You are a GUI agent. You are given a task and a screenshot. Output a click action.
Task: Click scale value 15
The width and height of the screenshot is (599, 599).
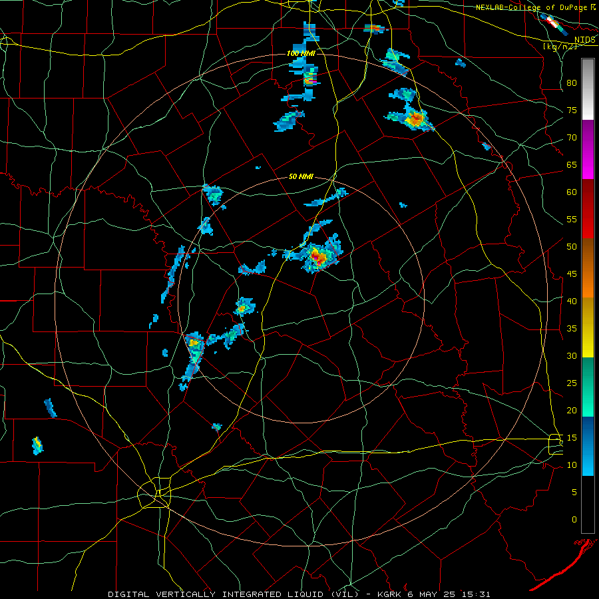point(572,438)
